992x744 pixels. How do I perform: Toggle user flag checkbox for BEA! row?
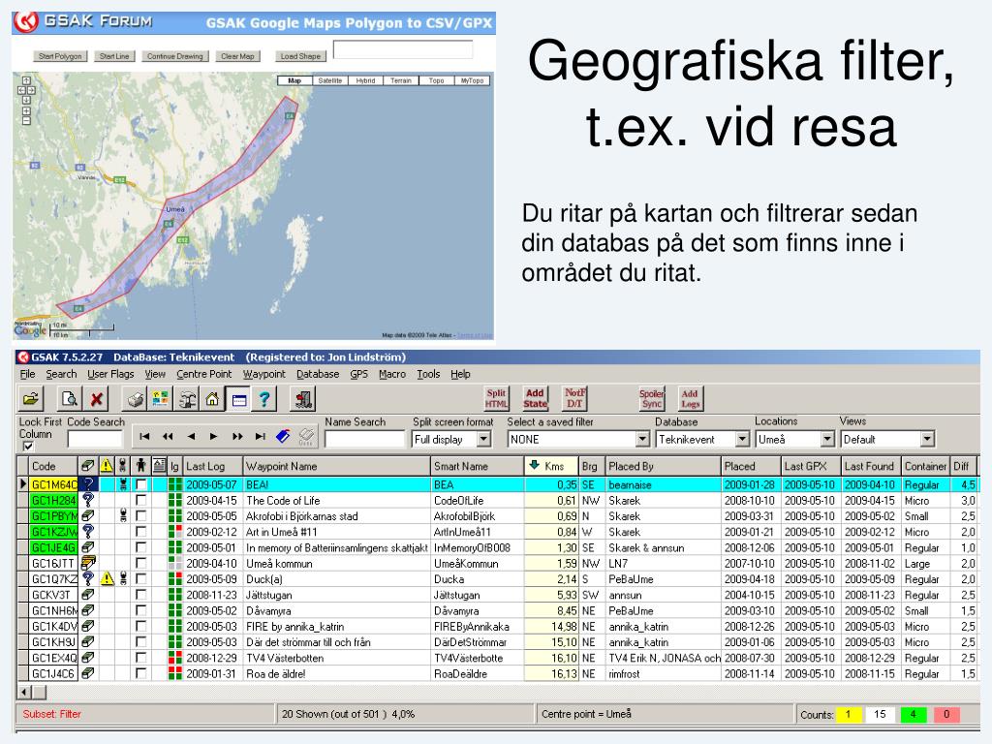(141, 484)
